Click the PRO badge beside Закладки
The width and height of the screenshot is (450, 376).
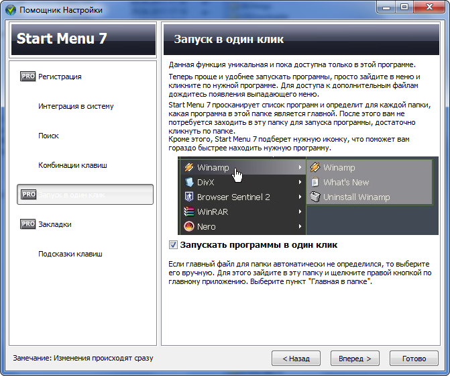click(x=28, y=224)
